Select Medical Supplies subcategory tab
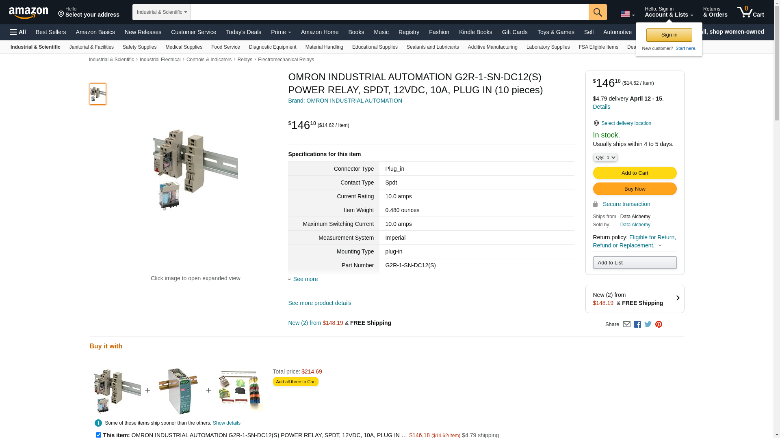 coord(184,47)
